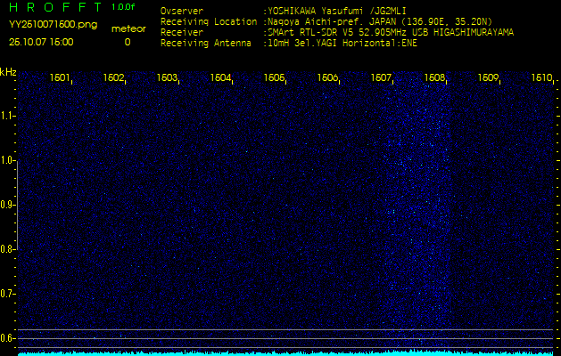
Task: Click frequency axis label 0.7
Action: (x=7, y=294)
